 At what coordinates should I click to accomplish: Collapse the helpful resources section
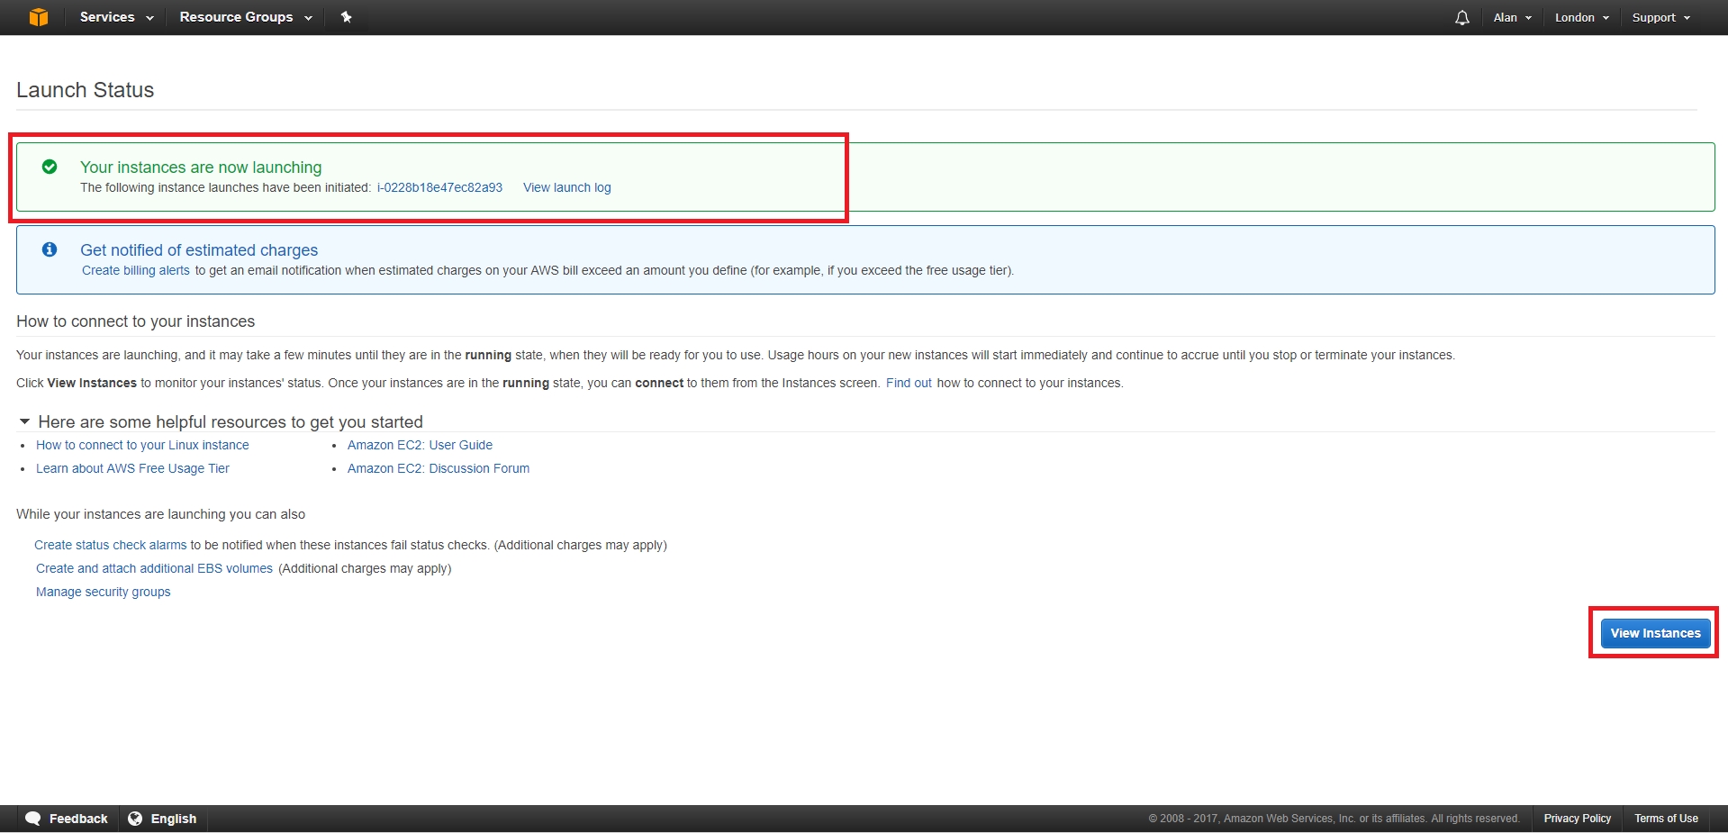pyautogui.click(x=25, y=421)
